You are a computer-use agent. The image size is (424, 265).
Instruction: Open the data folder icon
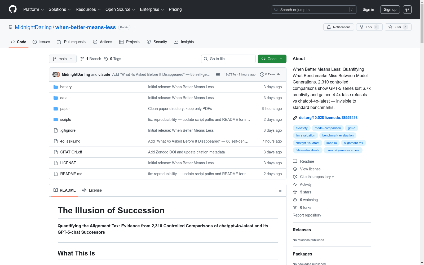56,98
